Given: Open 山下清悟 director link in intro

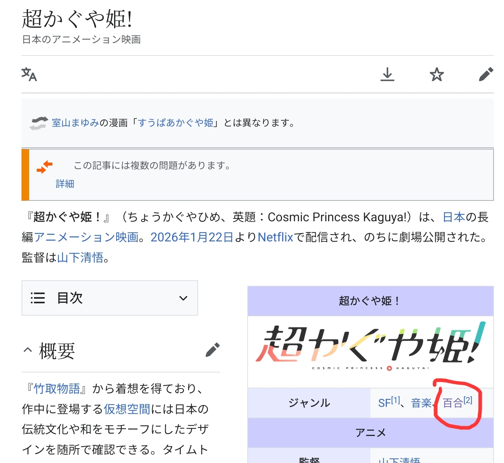Looking at the screenshot, I should [80, 257].
